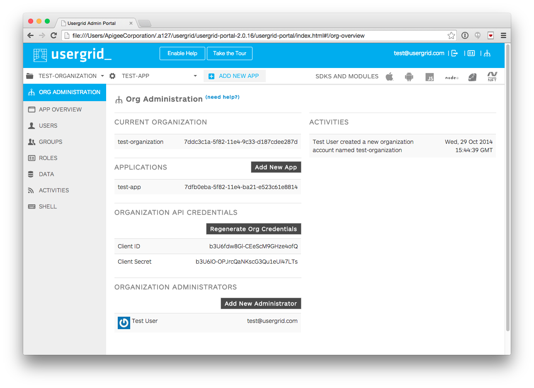This screenshot has width=534, height=388.
Task: Go to USERS in the sidebar
Action: (65, 126)
